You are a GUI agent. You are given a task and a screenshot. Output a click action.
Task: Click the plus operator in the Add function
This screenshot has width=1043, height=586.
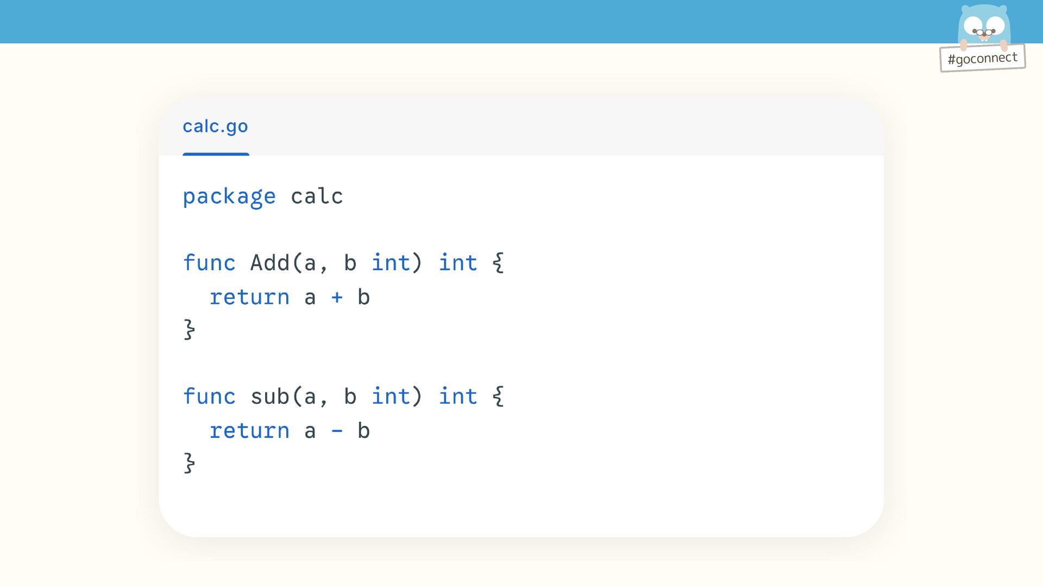[x=337, y=297]
